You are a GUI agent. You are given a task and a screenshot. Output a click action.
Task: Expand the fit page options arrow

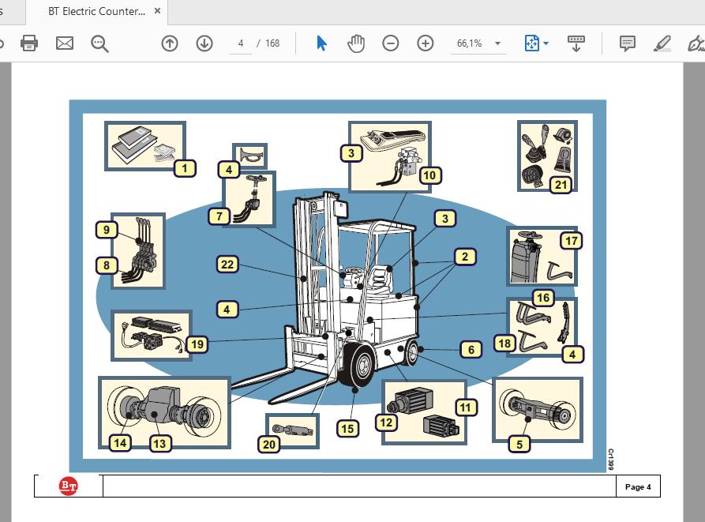click(x=546, y=43)
